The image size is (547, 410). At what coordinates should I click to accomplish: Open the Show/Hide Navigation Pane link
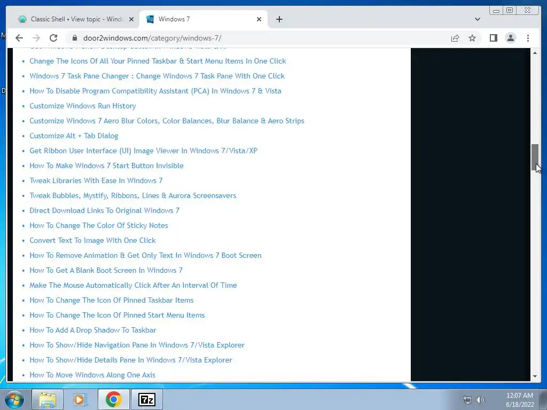pyautogui.click(x=137, y=345)
